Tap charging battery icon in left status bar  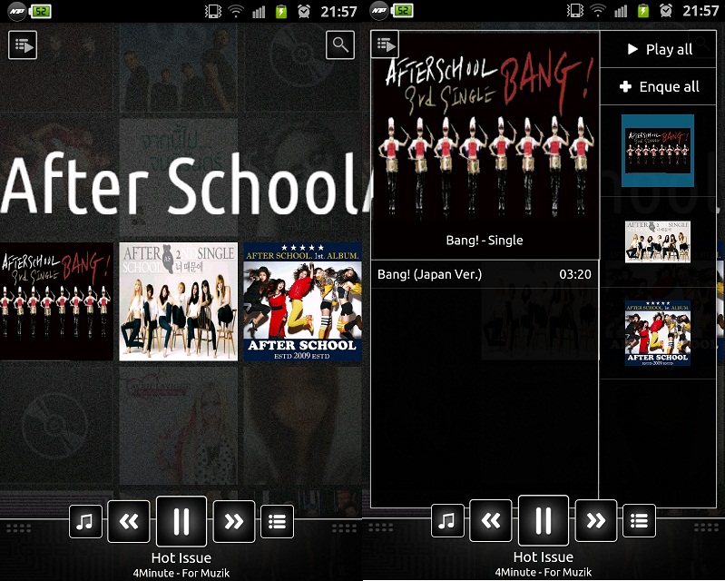point(281,11)
